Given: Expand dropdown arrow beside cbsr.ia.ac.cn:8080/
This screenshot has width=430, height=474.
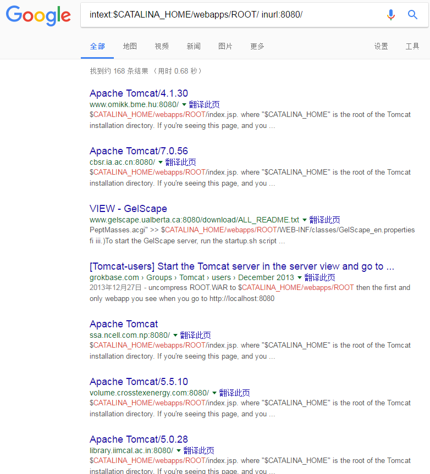Looking at the screenshot, I should click(161, 163).
